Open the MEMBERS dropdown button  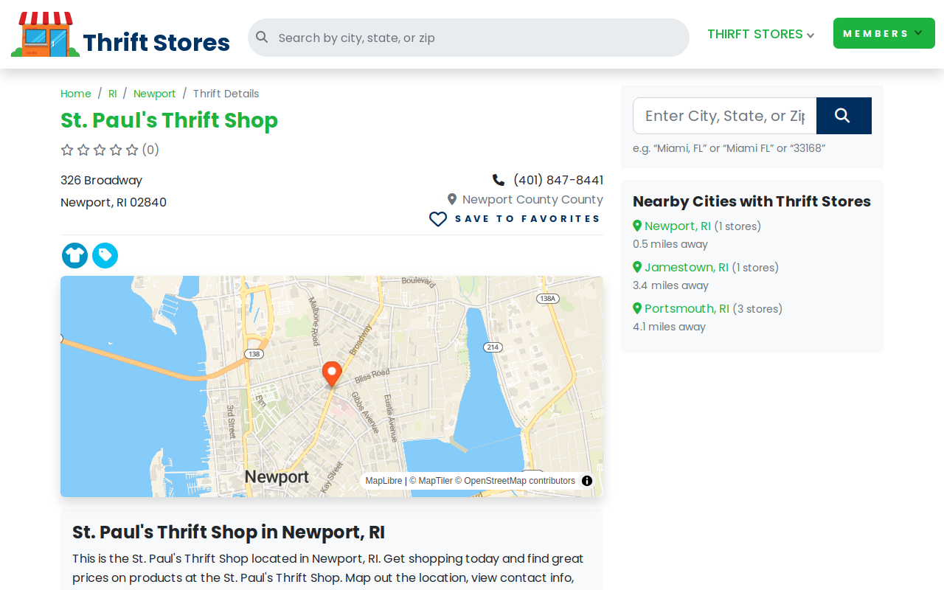884,33
